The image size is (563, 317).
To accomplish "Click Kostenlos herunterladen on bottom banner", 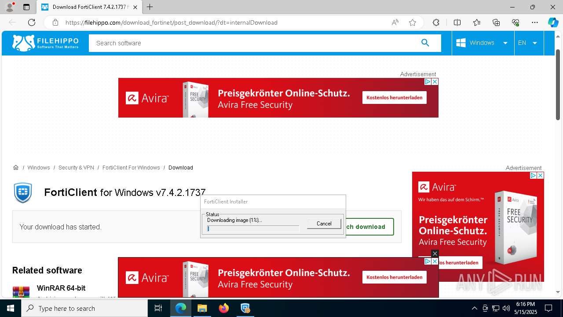I will (395, 277).
